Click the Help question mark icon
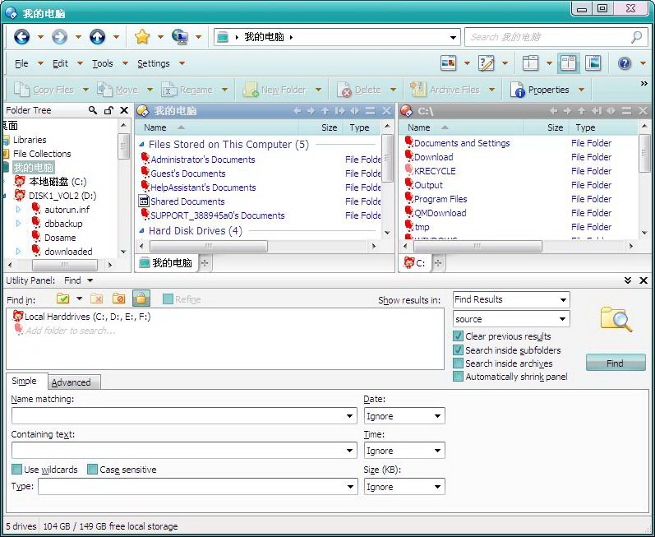655x537 pixels. pos(625,63)
